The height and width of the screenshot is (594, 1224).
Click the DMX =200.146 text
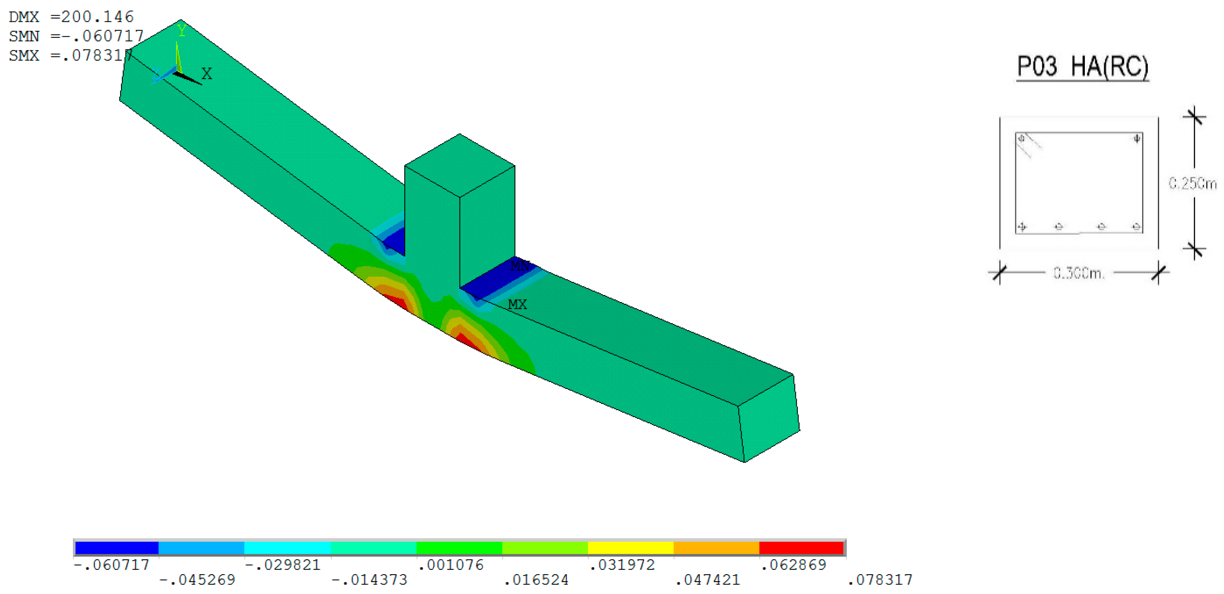pos(71,17)
